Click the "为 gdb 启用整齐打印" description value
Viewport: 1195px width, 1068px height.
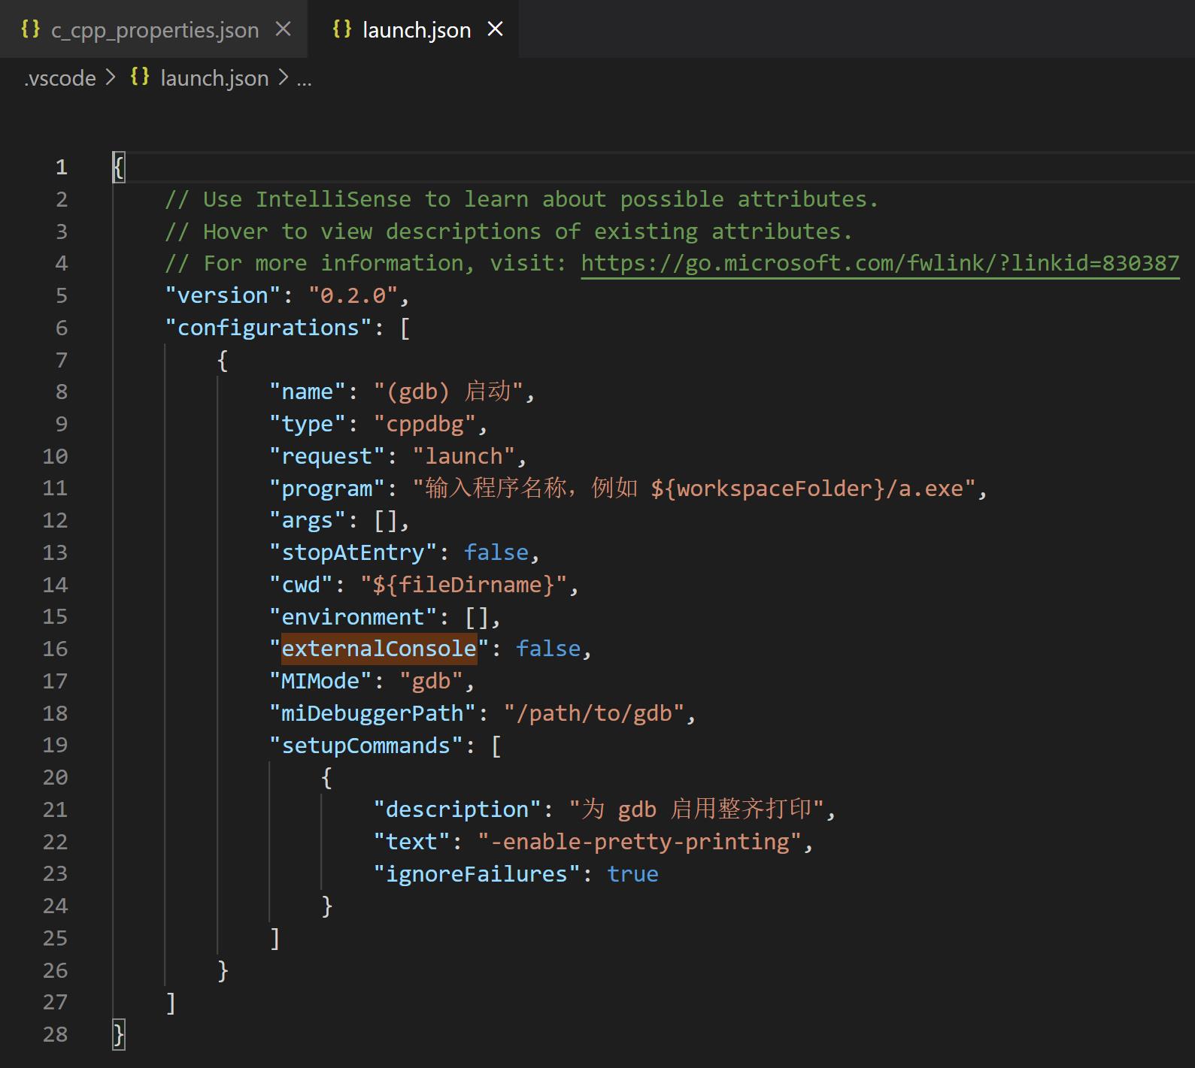point(697,809)
